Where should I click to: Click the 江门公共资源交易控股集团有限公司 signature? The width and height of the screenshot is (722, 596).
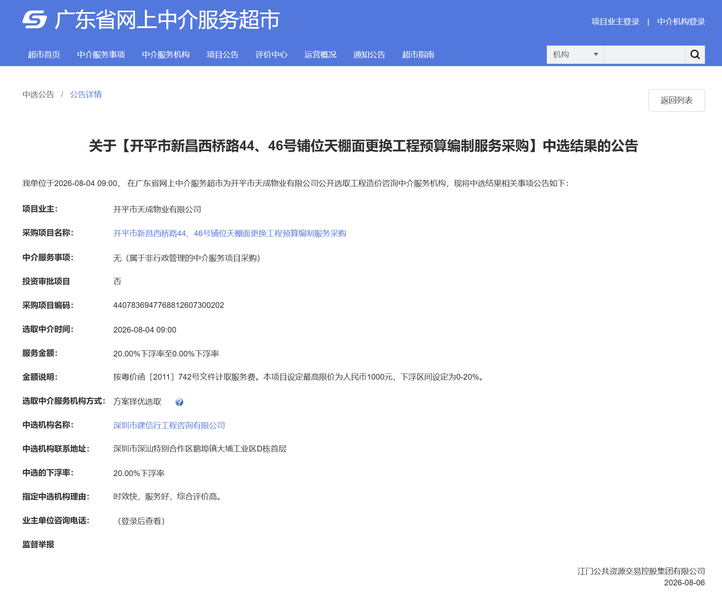click(641, 571)
